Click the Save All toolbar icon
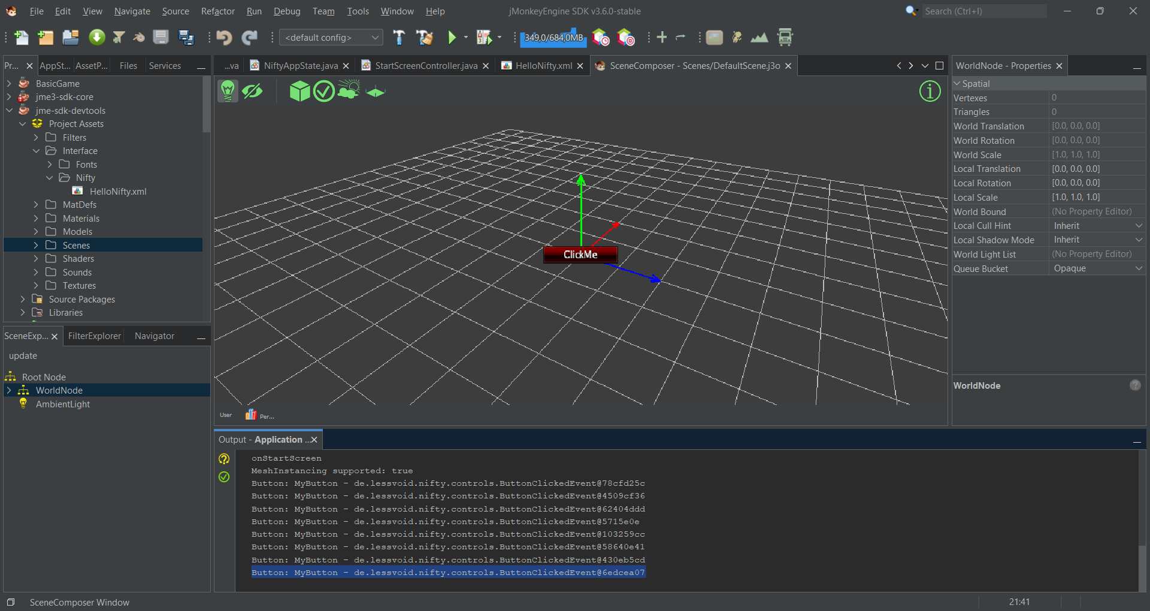This screenshot has width=1150, height=611. 186,38
